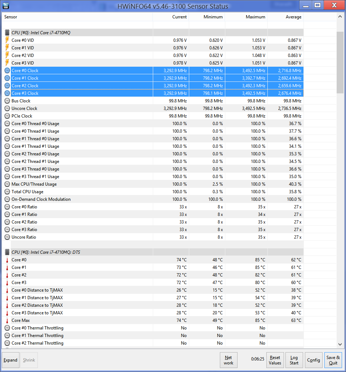Click the clock icon for Core #0 Clock
This screenshot has height=372, width=346.
[x=7, y=70]
